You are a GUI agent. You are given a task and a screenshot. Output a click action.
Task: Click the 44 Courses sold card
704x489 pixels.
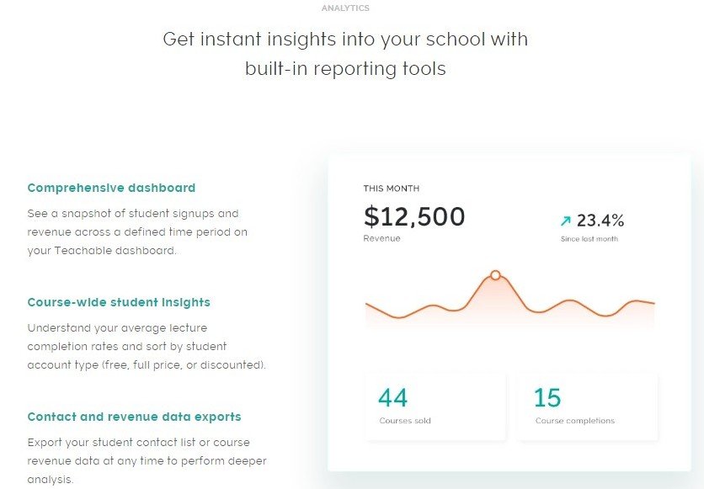(x=435, y=407)
